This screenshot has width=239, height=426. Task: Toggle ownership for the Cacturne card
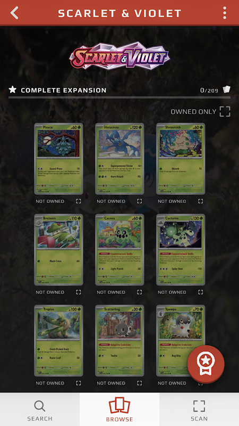[200, 292]
